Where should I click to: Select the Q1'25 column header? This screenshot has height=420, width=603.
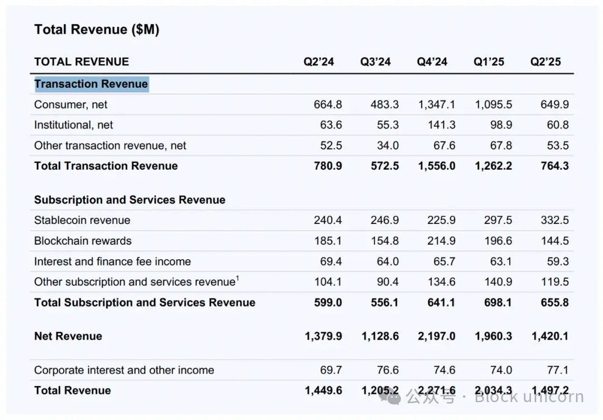489,61
